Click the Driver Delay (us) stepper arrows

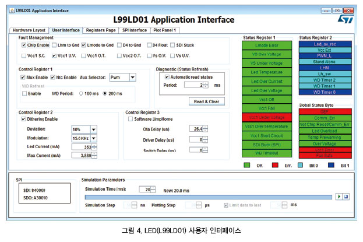pyautogui.click(x=205, y=139)
